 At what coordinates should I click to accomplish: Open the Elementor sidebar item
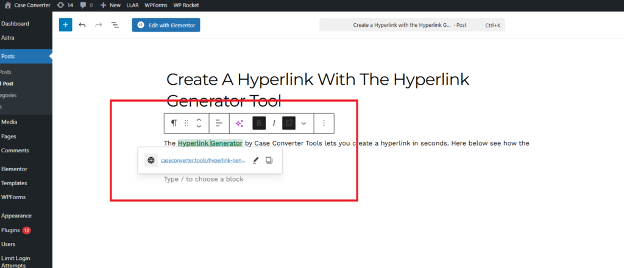coord(15,169)
